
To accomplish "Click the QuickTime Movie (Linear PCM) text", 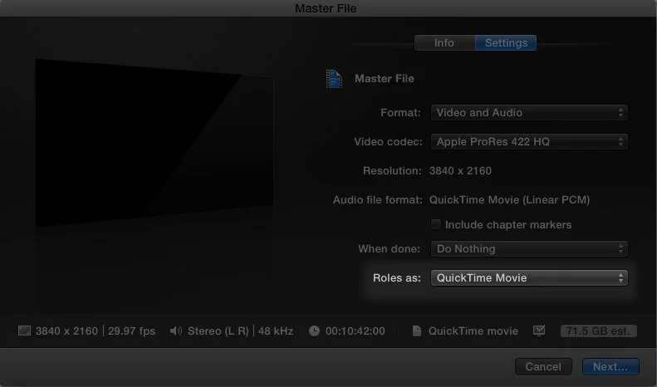I will (509, 200).
